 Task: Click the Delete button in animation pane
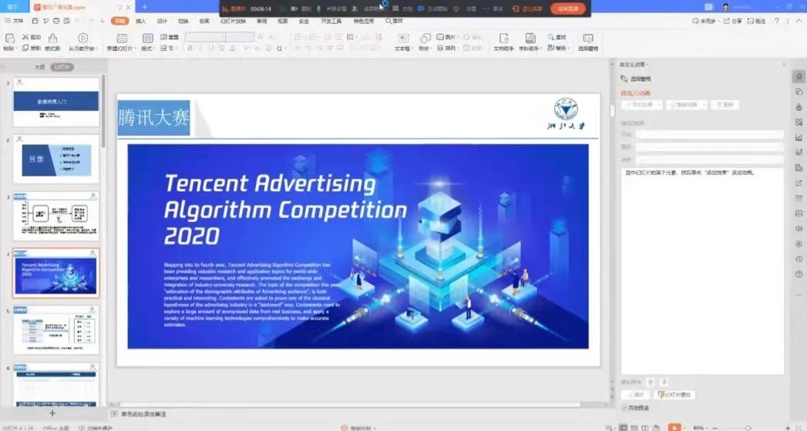725,105
